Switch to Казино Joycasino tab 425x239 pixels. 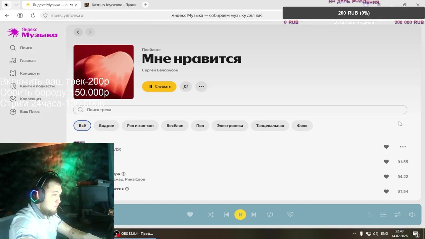pyautogui.click(x=111, y=5)
